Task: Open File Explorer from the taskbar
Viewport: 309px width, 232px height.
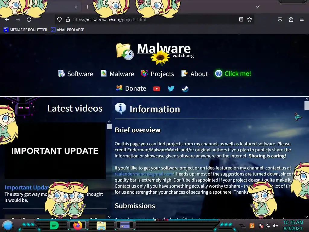Action: point(101,226)
